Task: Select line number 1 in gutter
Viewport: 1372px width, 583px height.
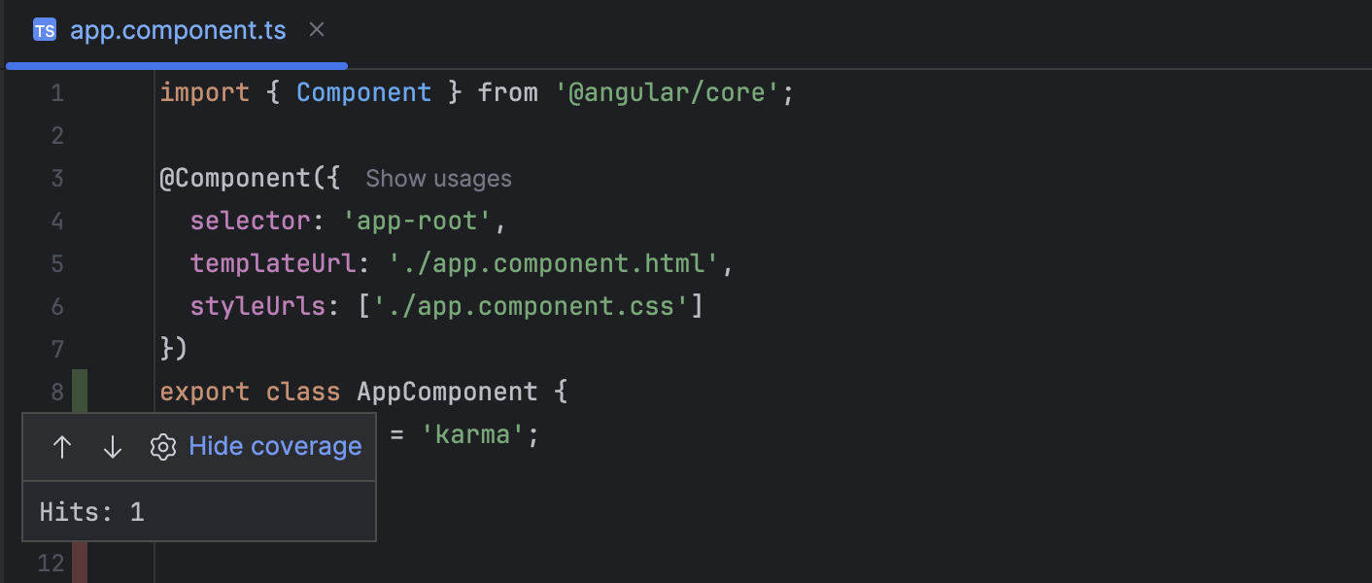Action: [56, 92]
